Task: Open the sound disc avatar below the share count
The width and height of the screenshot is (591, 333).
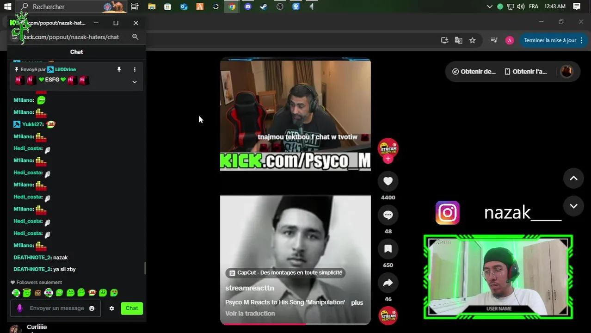Action: pyautogui.click(x=388, y=316)
